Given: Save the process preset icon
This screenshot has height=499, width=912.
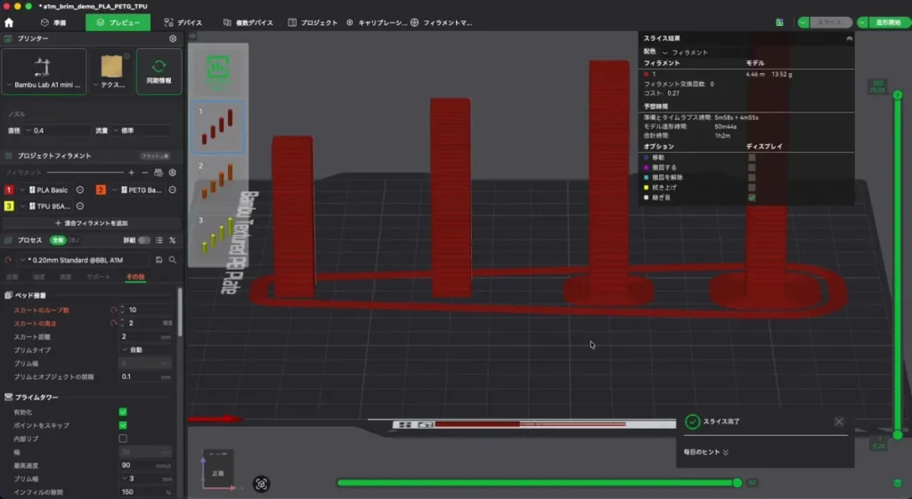Looking at the screenshot, I should (159, 260).
